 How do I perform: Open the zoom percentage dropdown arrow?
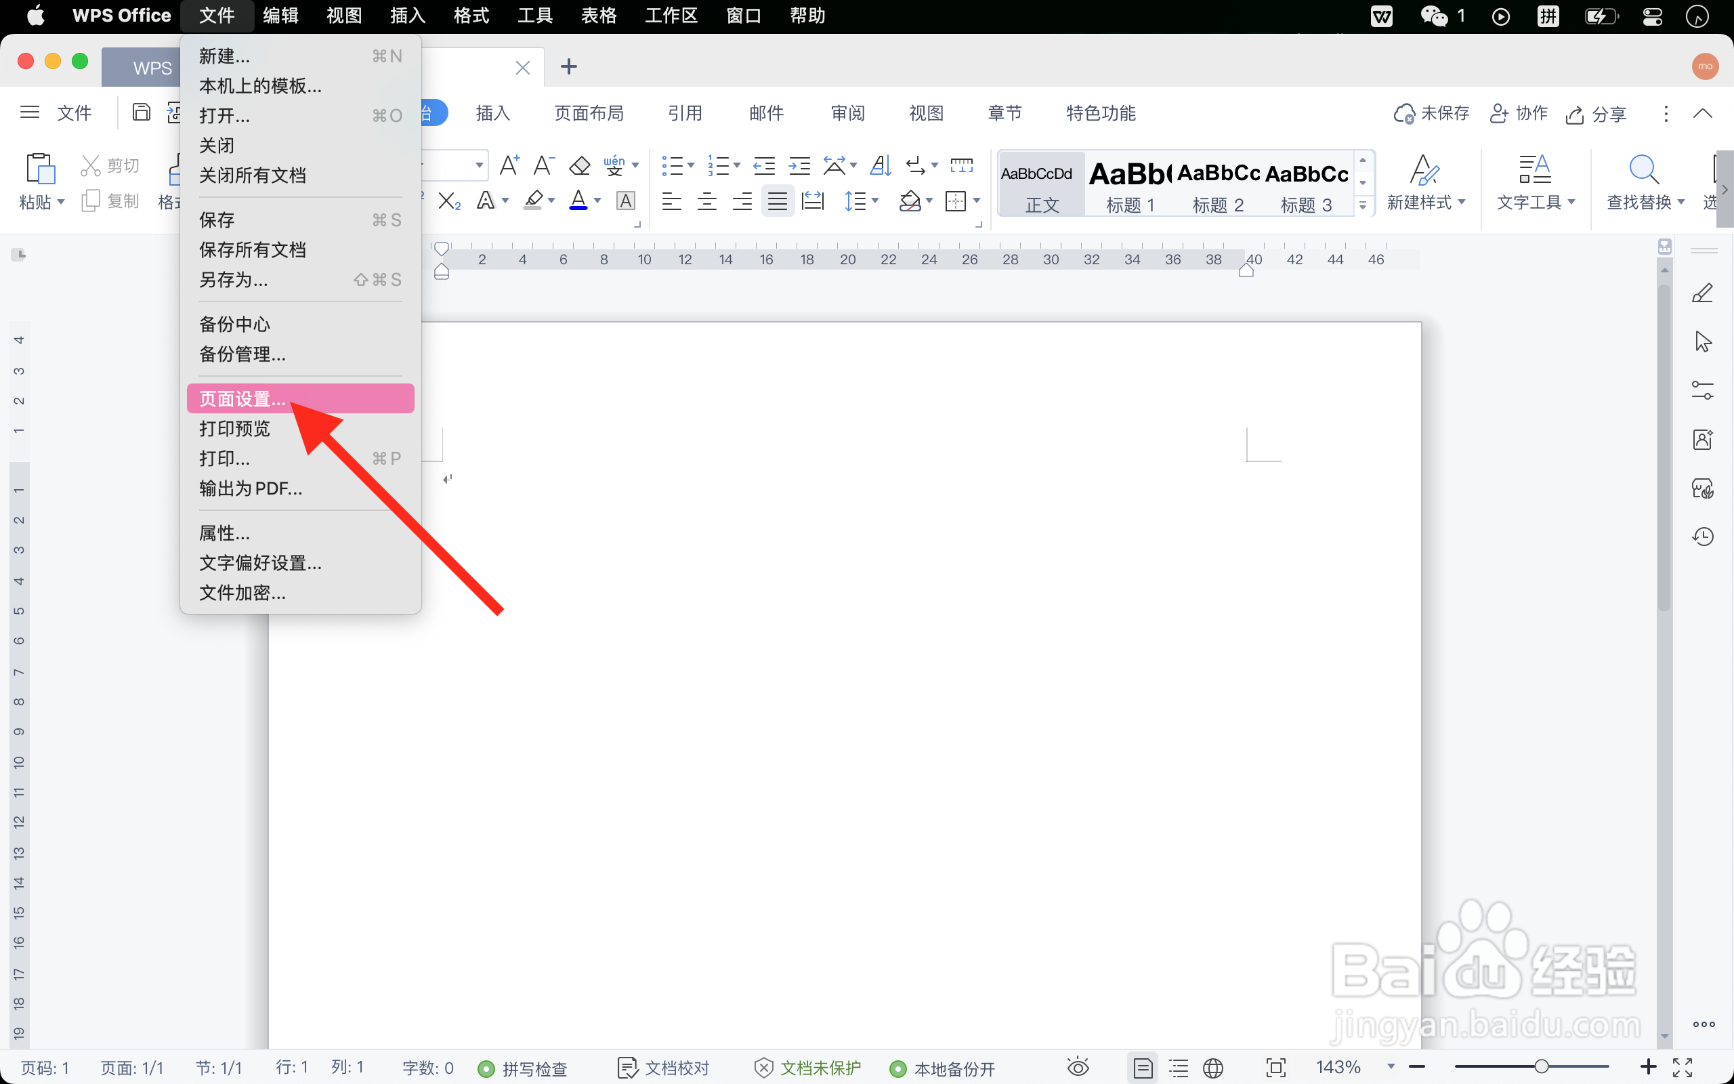pyautogui.click(x=1391, y=1068)
